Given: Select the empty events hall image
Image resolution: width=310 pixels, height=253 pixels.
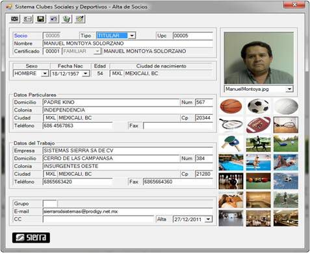Looking at the screenshot, I should point(231,218).
